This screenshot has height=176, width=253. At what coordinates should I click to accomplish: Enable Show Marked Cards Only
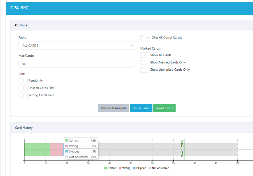tap(145, 62)
